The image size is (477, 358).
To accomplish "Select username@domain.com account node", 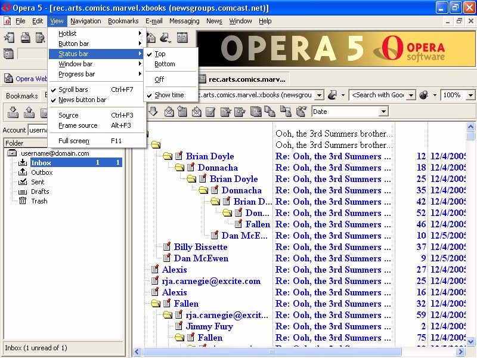I will click(x=55, y=153).
